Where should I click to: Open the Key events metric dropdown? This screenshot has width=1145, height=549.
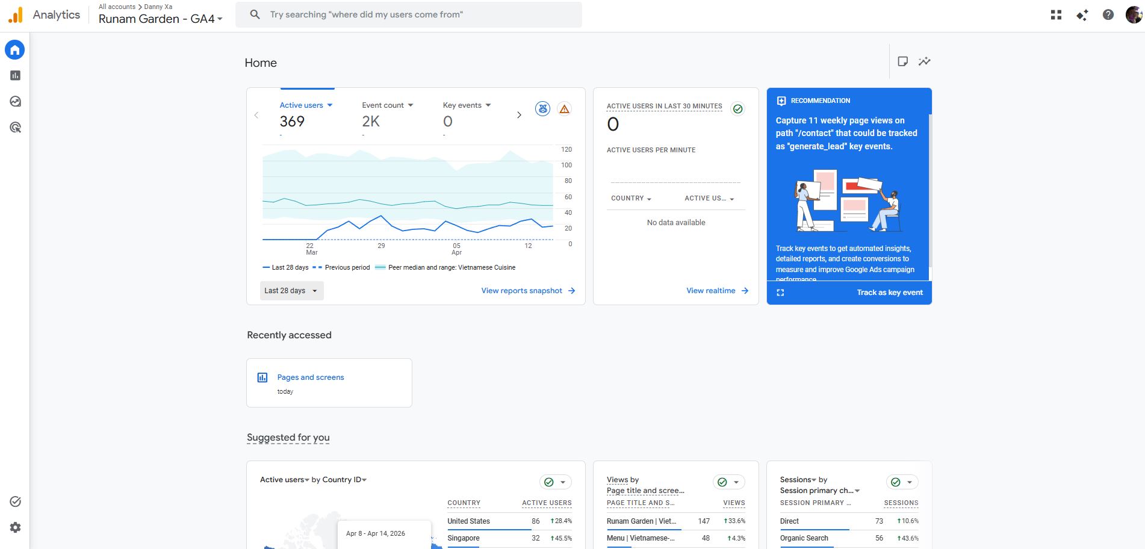467,105
